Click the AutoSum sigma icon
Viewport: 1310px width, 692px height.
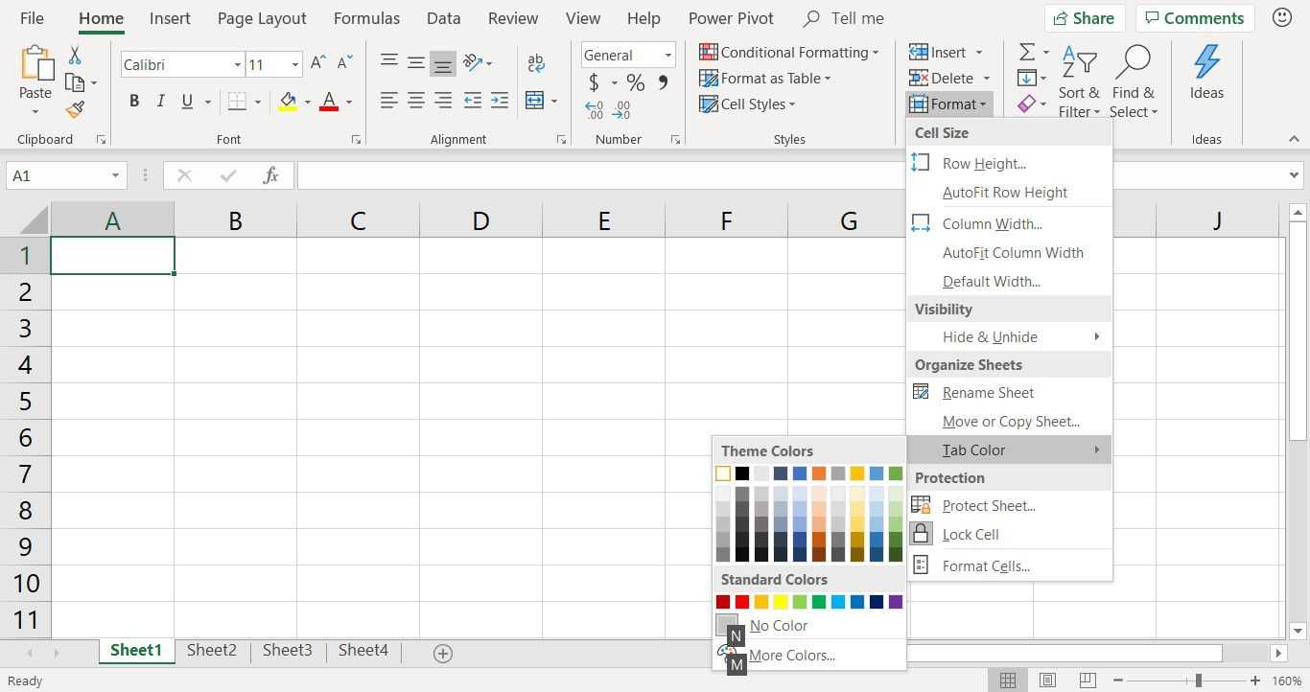pos(1026,52)
